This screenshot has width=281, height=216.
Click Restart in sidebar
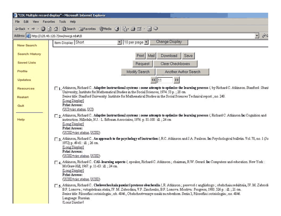(x=23, y=97)
